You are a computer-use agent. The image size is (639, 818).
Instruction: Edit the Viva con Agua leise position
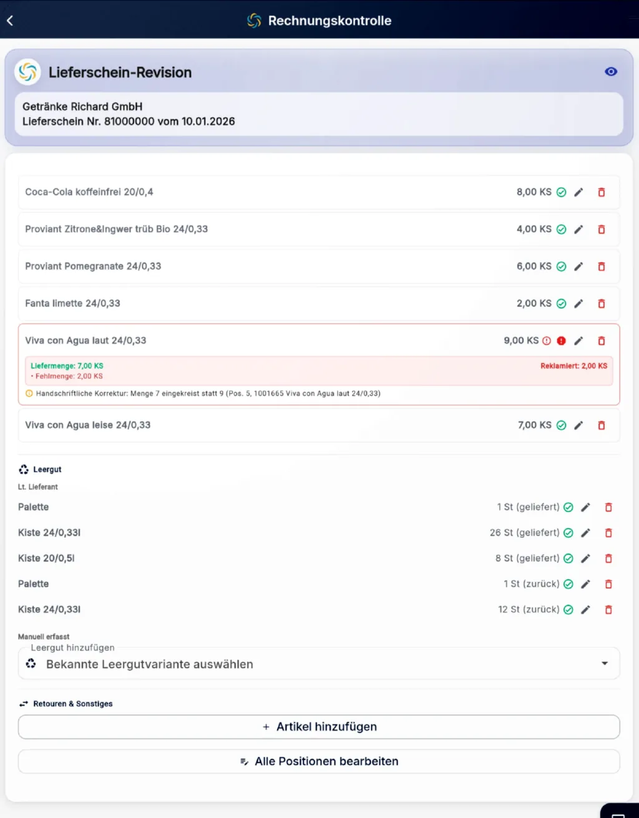578,425
